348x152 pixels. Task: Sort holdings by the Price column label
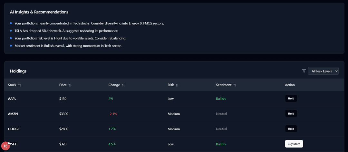(63, 85)
